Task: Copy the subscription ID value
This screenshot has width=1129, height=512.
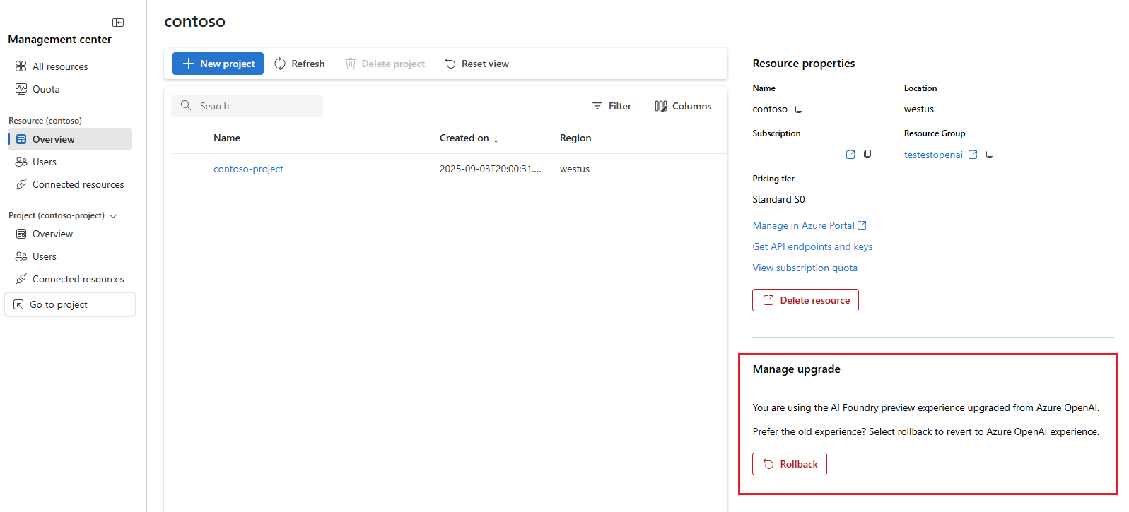Action: [867, 154]
